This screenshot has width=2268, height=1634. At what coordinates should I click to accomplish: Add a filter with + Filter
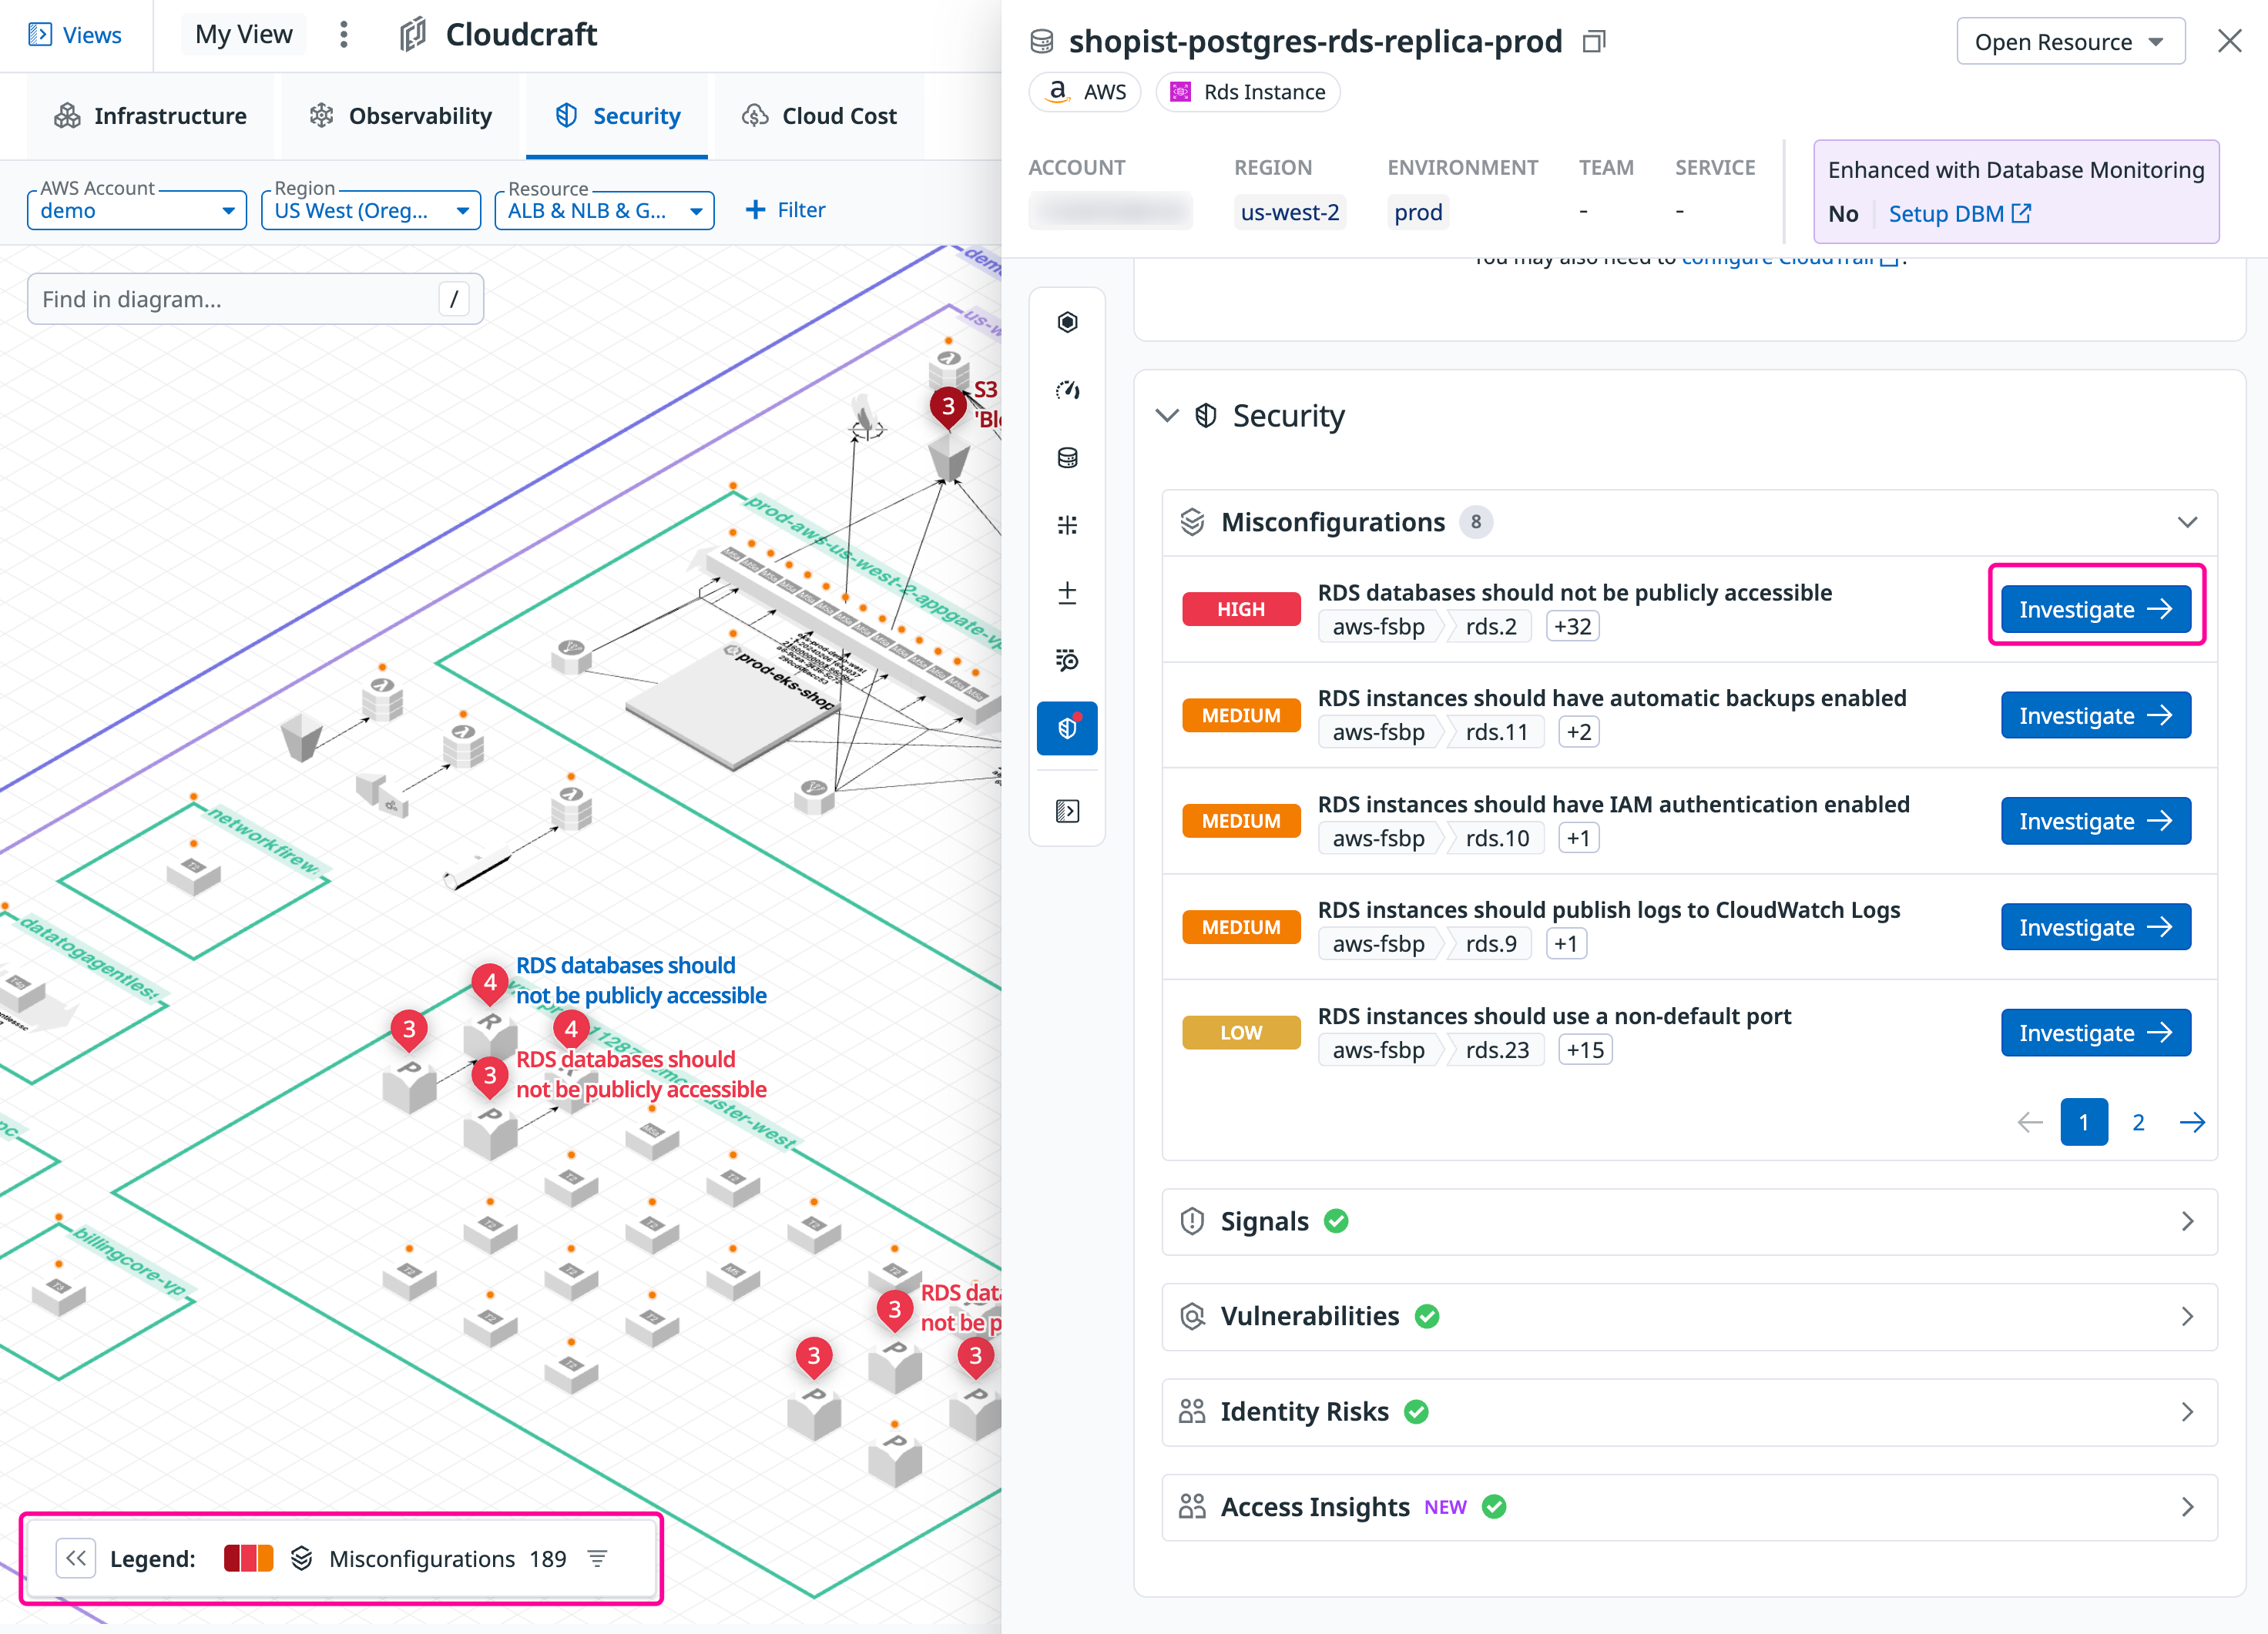[785, 210]
